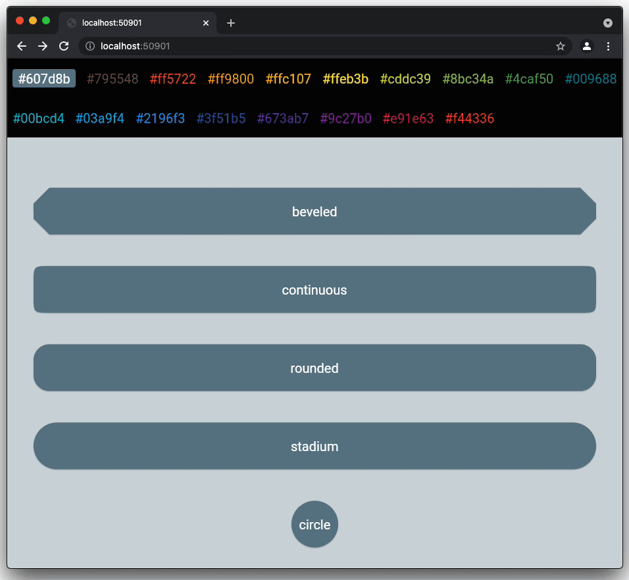Go forward using the browser forward arrow
This screenshot has width=629, height=580.
coord(43,46)
